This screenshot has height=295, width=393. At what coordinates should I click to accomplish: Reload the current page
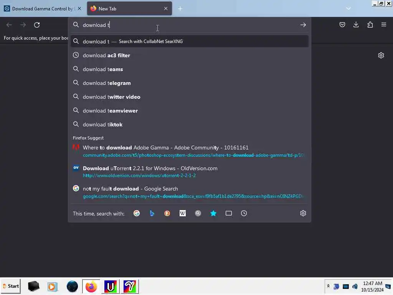(x=37, y=25)
